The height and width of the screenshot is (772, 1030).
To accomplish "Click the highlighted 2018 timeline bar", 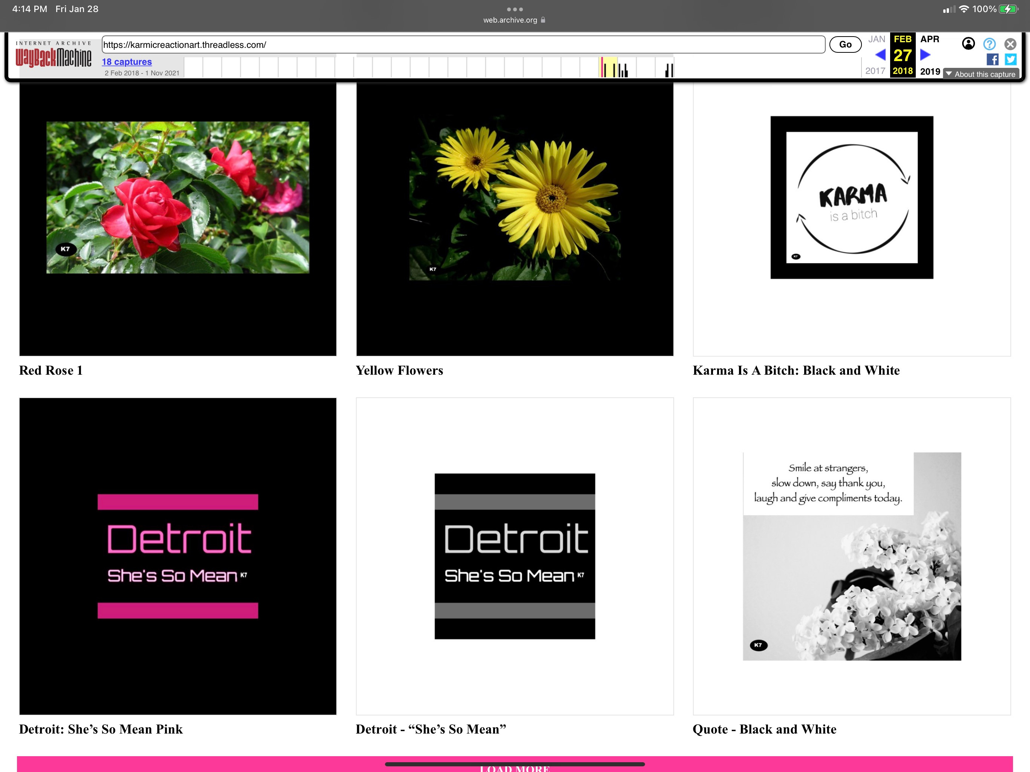I will point(608,67).
